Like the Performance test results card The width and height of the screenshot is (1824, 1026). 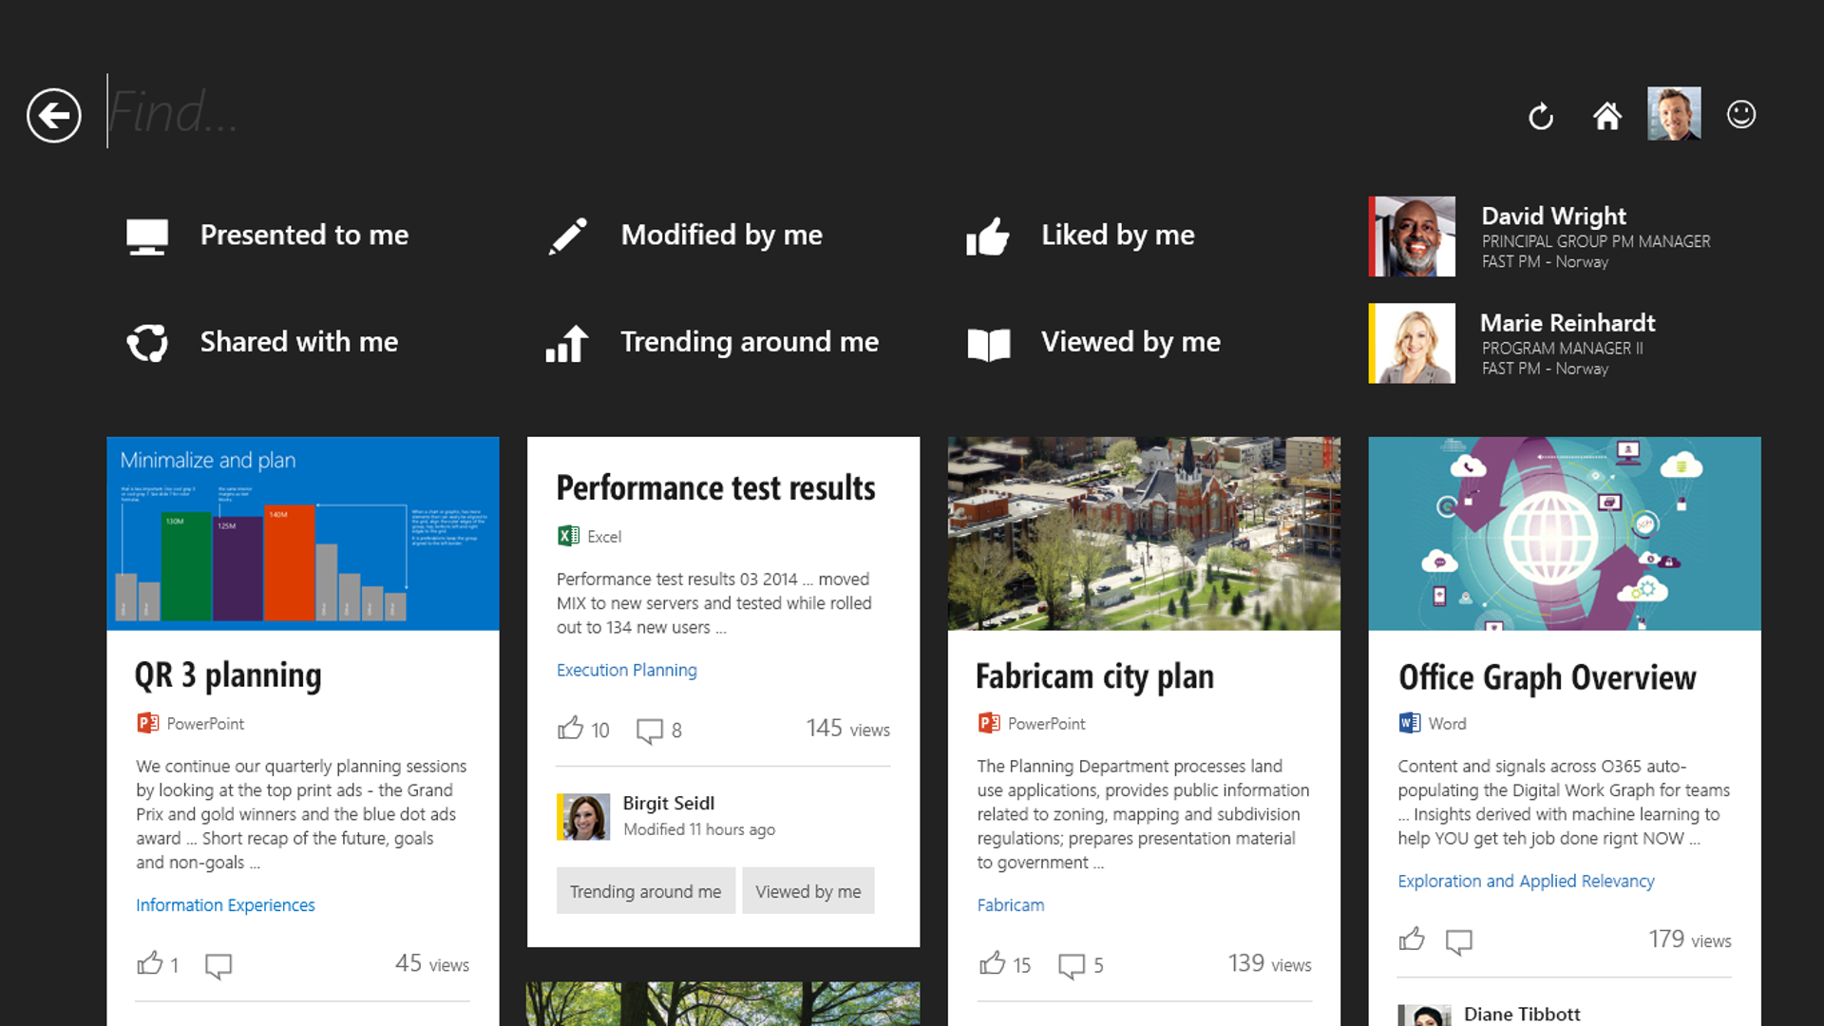[x=570, y=729]
